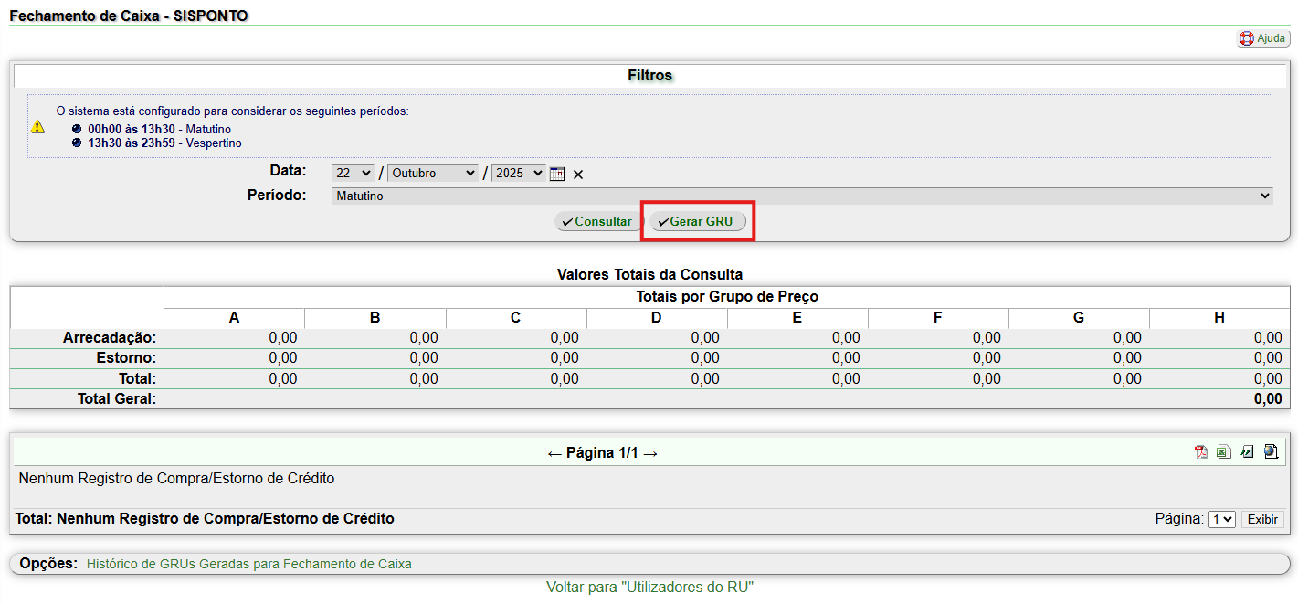Export results as PDF

(1201, 452)
